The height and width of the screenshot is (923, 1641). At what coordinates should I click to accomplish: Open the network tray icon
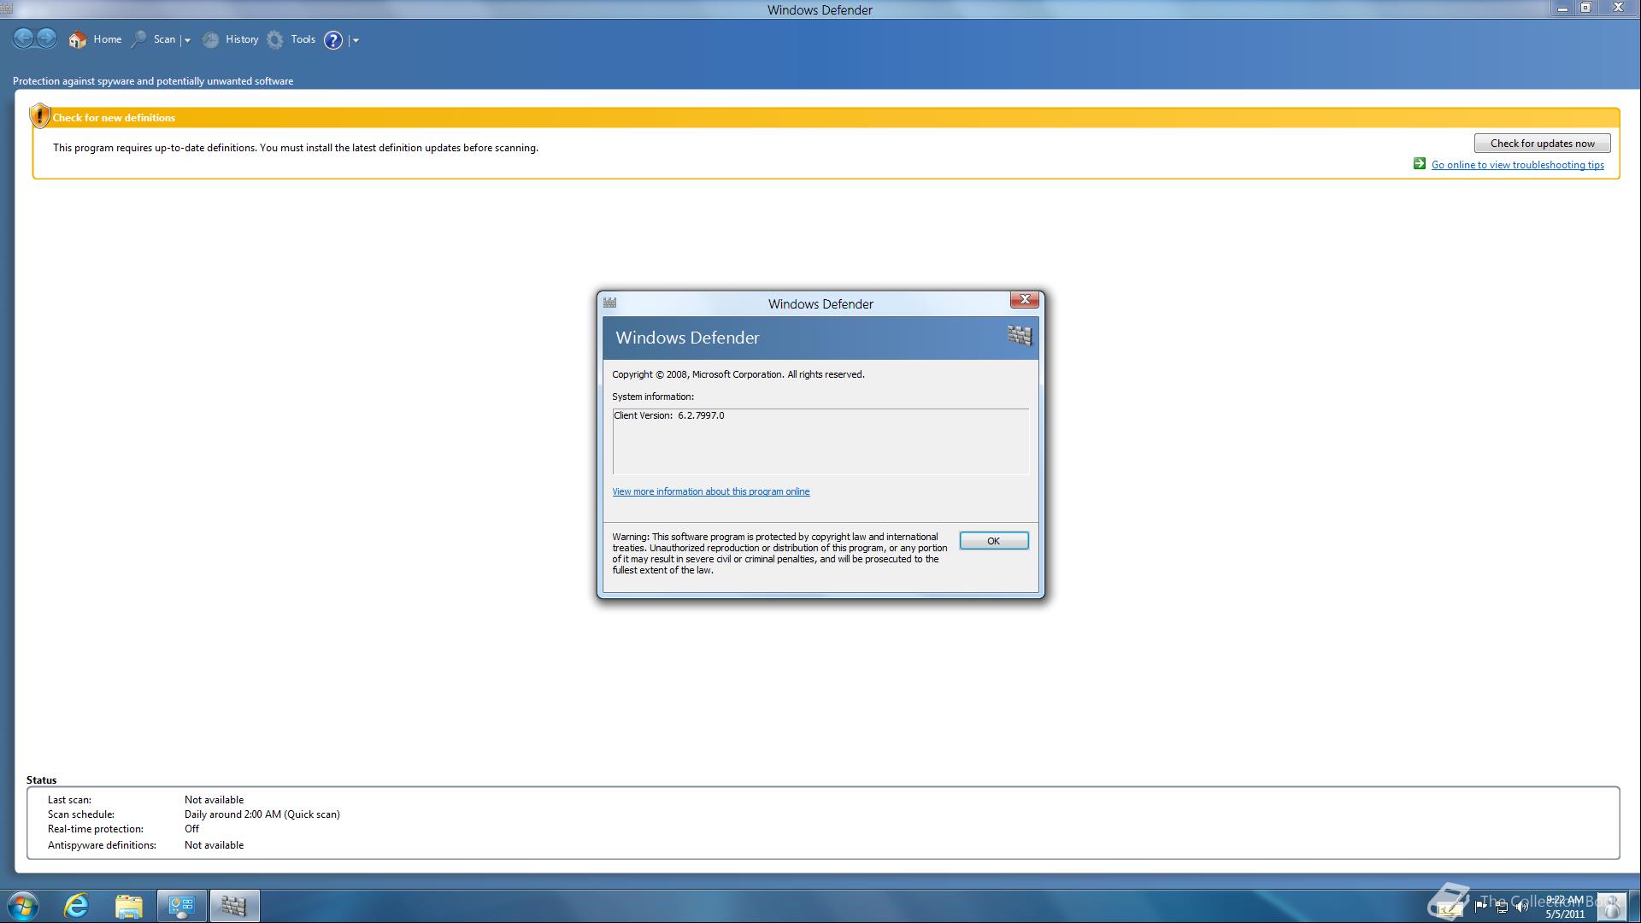[x=1501, y=907]
